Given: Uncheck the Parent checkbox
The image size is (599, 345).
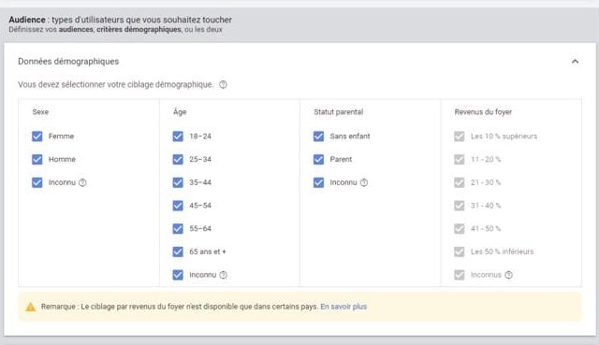Looking at the screenshot, I should click(x=318, y=160).
